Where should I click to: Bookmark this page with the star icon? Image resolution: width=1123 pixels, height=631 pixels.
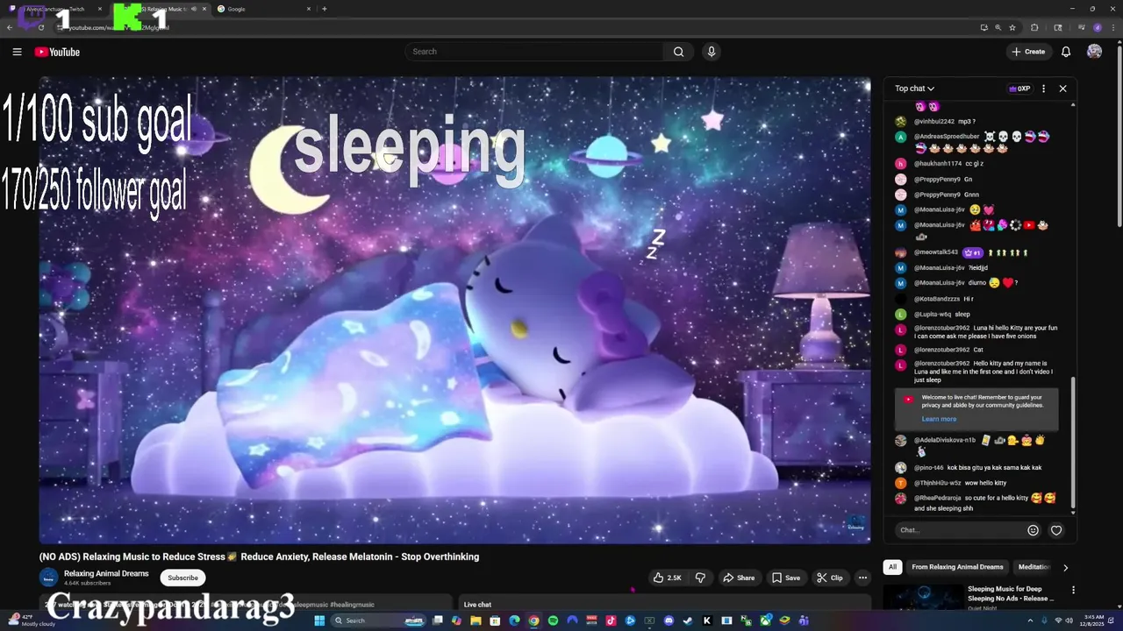click(1012, 27)
